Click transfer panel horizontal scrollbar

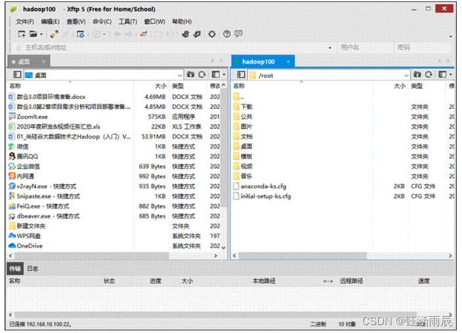point(216,315)
